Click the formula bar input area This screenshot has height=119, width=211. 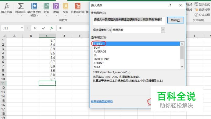point(73,28)
